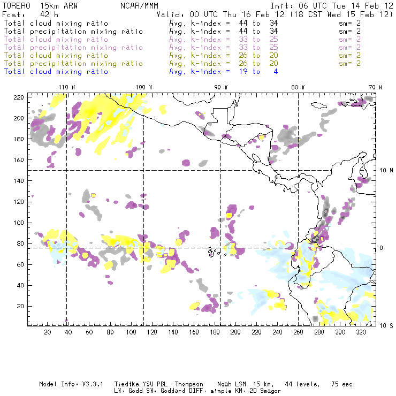Image resolution: width=396 pixels, height=396 pixels.
Task: Select the blue Total cloud mixing ratio legend
Action: click(56, 72)
